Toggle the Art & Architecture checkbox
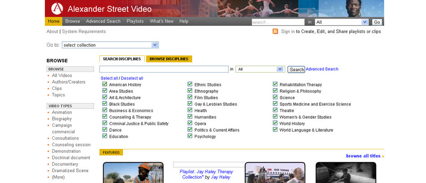The width and height of the screenshot is (426, 183). pyautogui.click(x=105, y=97)
